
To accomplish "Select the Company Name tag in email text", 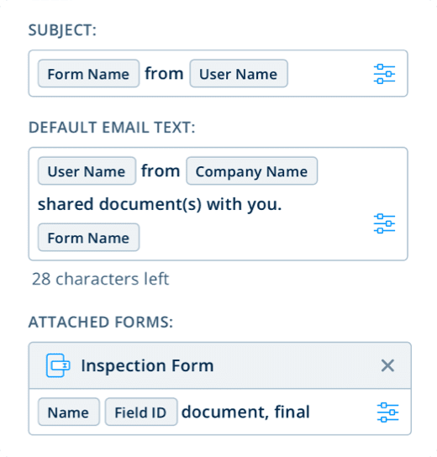I will pos(252,171).
